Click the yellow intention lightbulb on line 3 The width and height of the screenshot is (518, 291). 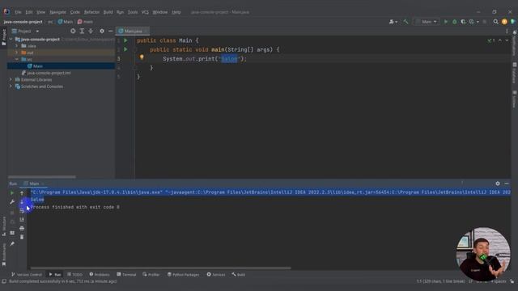coord(142,57)
